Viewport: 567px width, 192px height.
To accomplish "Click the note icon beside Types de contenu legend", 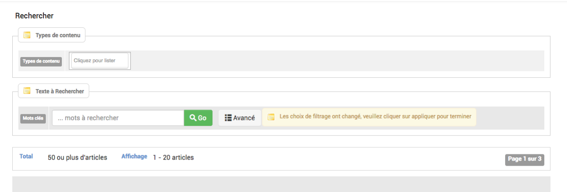I will coord(27,35).
